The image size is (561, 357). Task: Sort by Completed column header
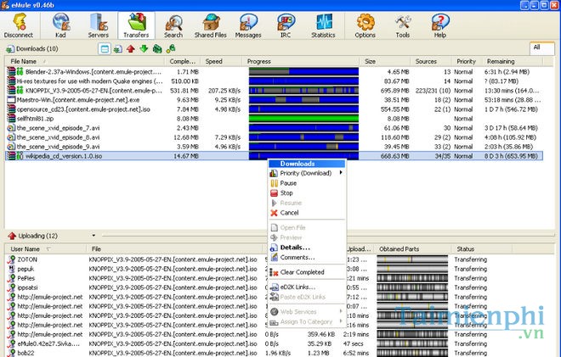tap(183, 61)
